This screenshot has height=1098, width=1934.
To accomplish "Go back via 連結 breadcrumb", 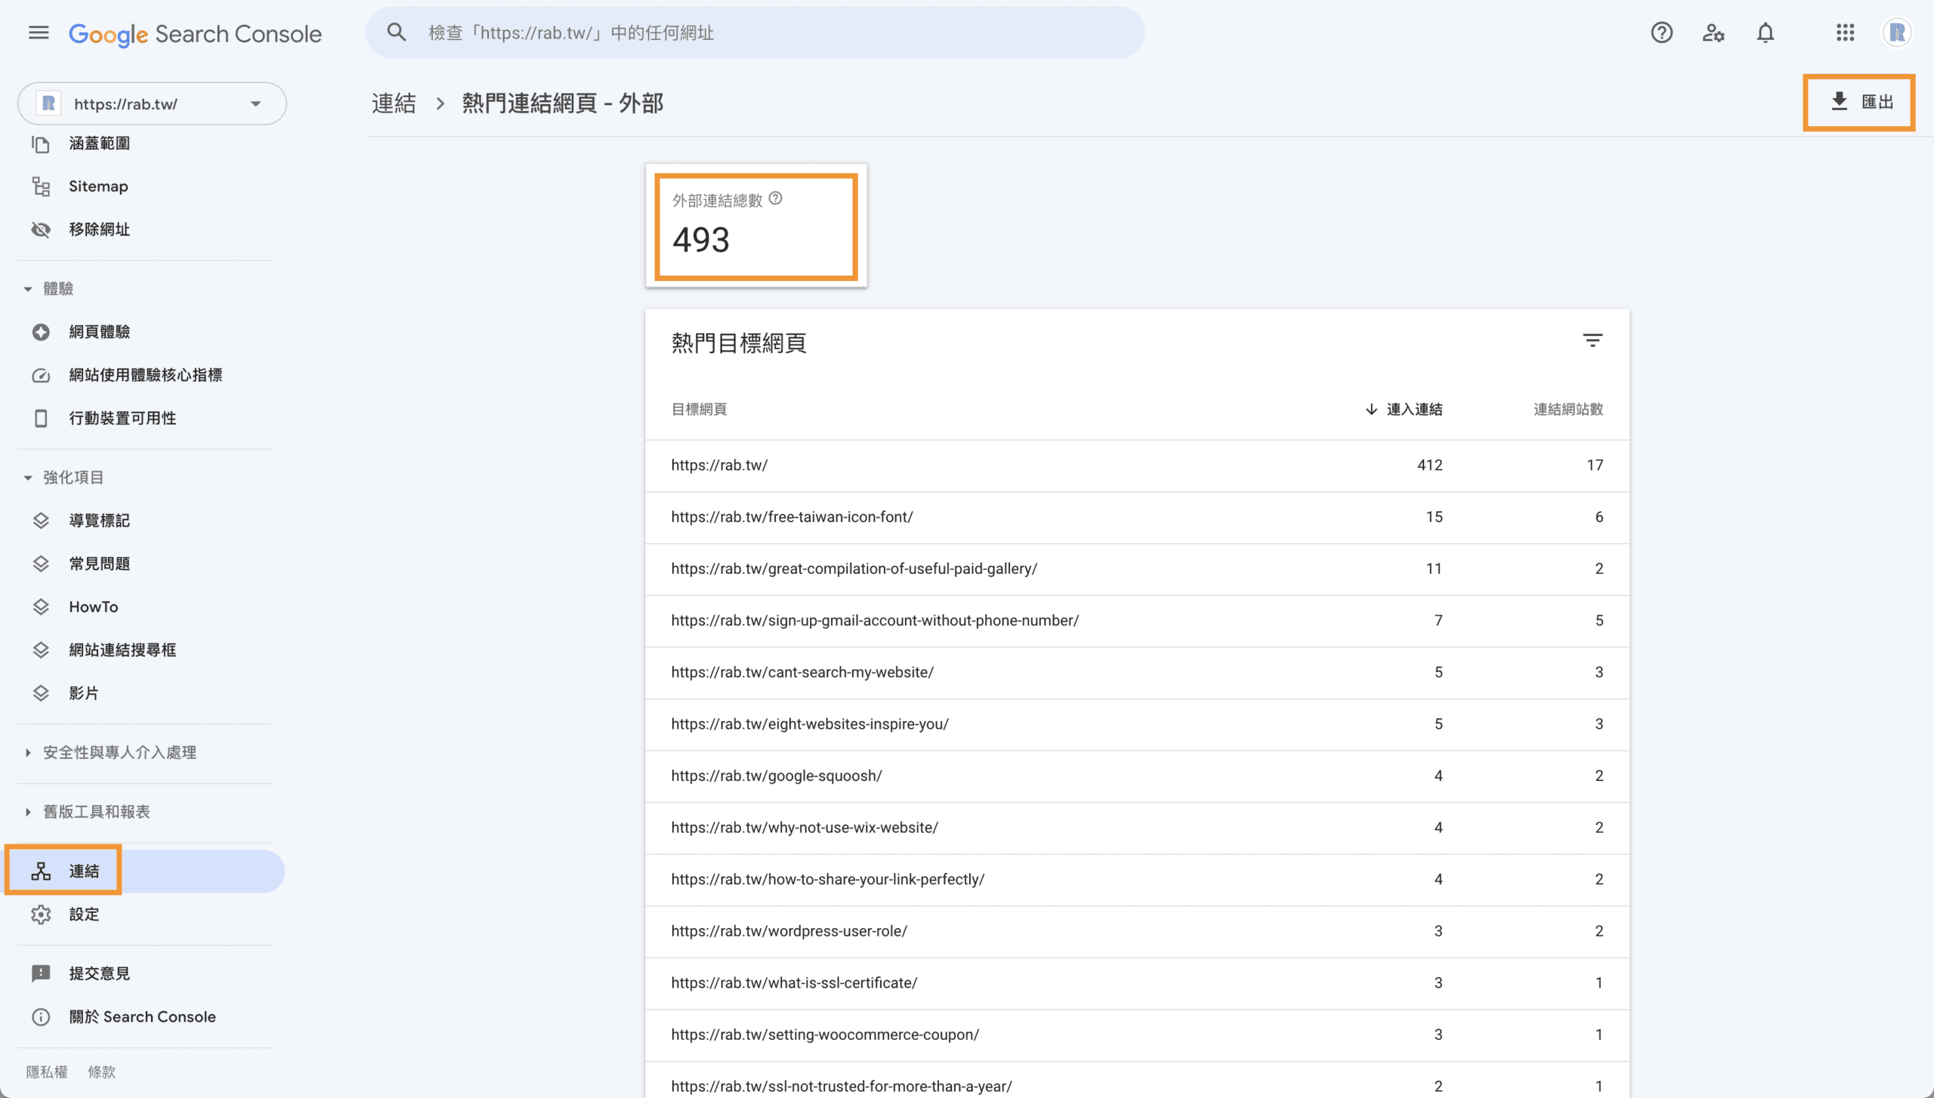I will coord(394,103).
